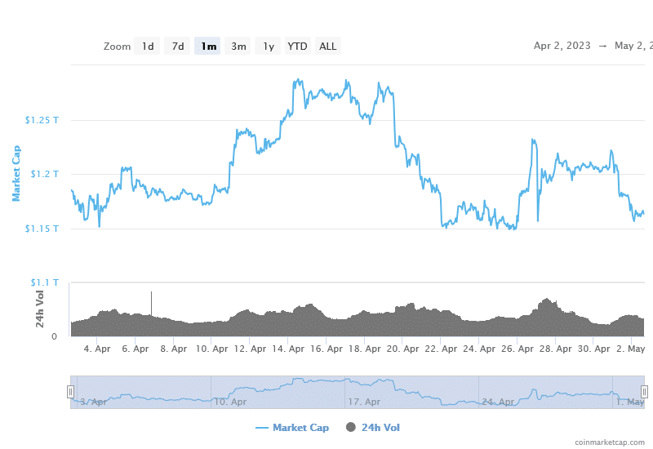Click the 24. Apr x-axis date label
The width and height of the screenshot is (653, 449).
pyautogui.click(x=479, y=349)
